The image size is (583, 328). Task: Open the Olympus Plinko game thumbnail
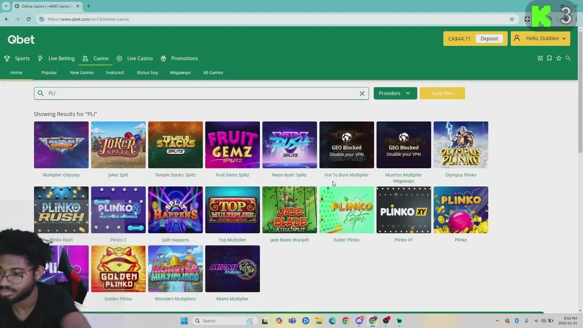click(x=461, y=145)
